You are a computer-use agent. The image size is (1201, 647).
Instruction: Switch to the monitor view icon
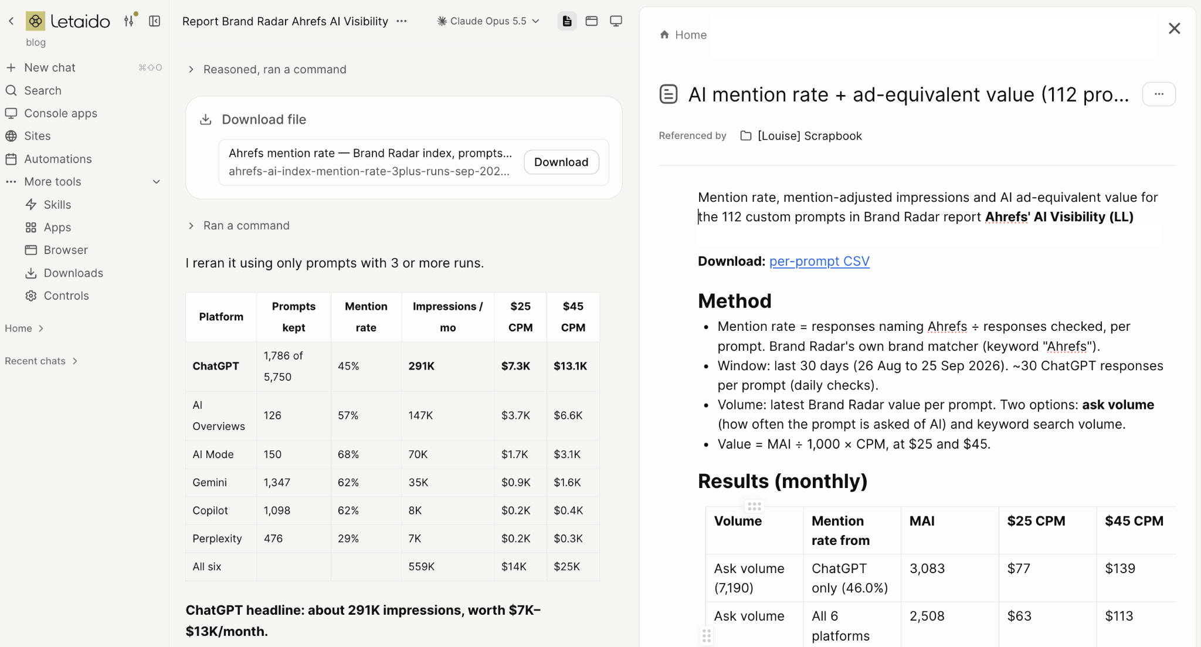pos(616,21)
